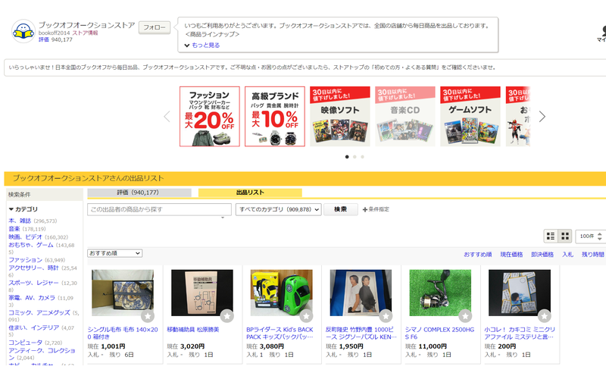Select 本、雑誌 category

(x=20, y=221)
